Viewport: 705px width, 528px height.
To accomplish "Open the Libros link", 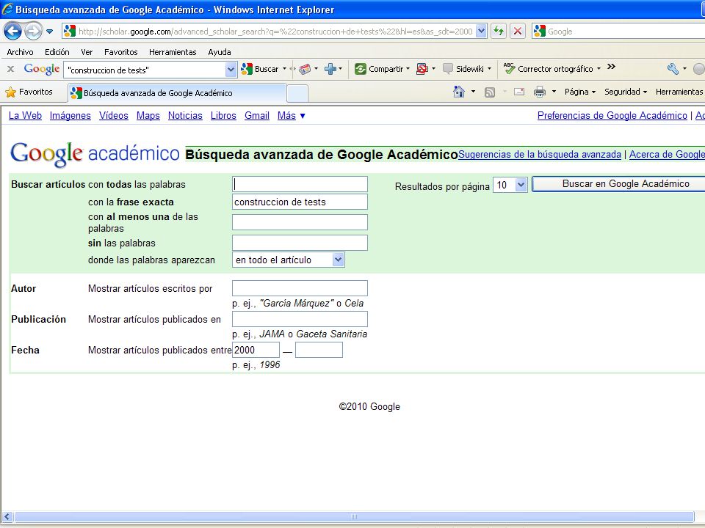I will 223,115.
